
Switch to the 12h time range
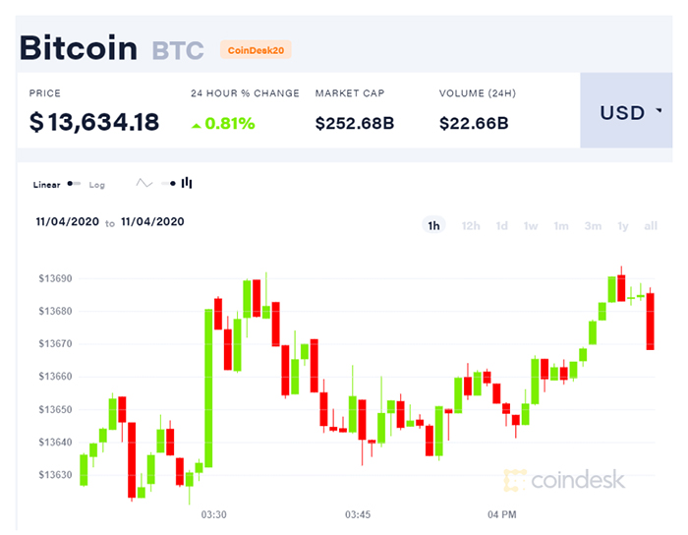[471, 226]
